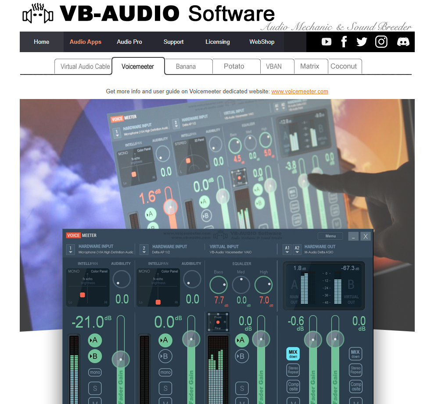Click the bus B output fader knob
This screenshot has width=438, height=404.
(x=335, y=339)
